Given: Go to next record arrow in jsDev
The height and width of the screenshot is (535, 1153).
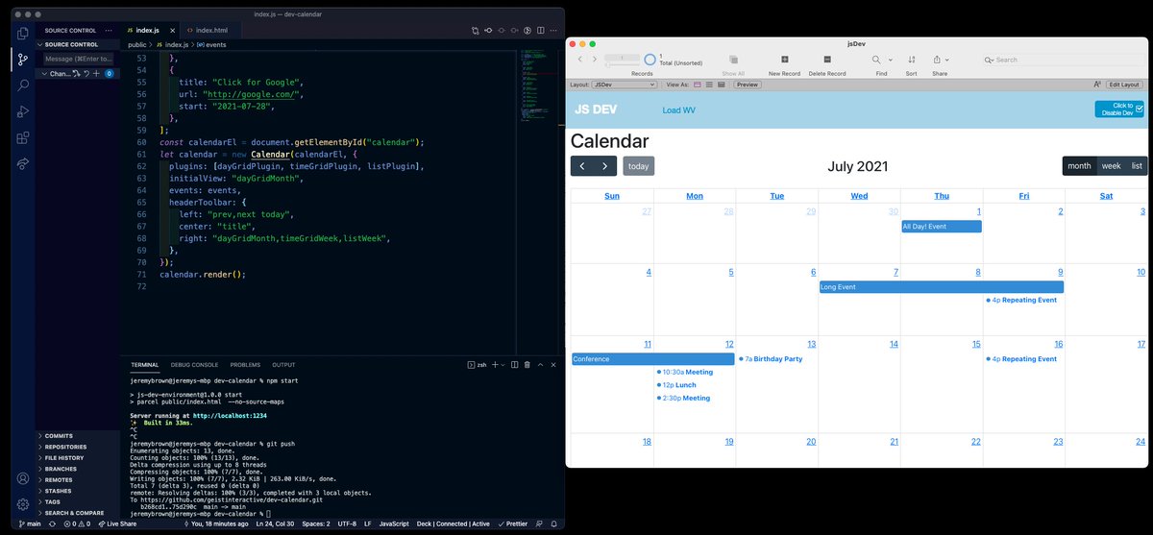Looking at the screenshot, I should coord(594,60).
